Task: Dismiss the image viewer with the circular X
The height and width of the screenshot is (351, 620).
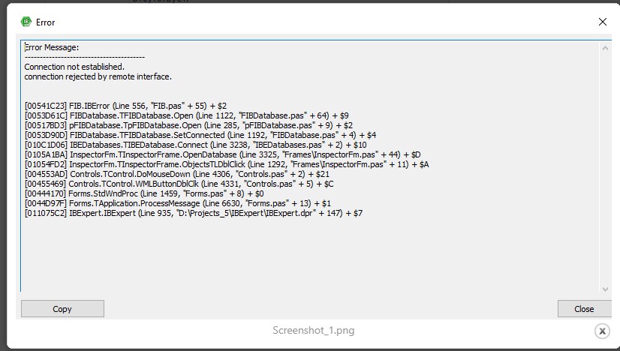Action: (x=601, y=331)
